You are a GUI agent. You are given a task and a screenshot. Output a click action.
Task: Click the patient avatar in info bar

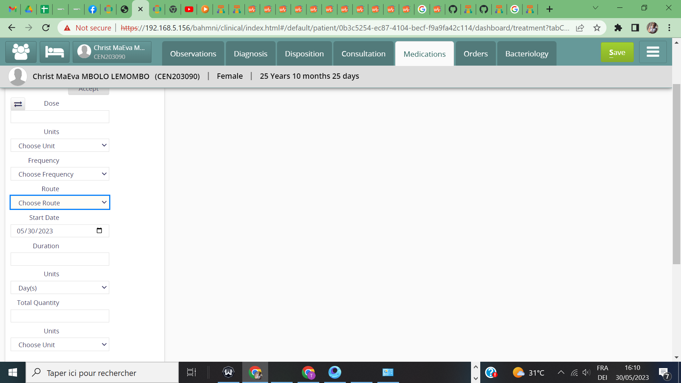click(18, 76)
